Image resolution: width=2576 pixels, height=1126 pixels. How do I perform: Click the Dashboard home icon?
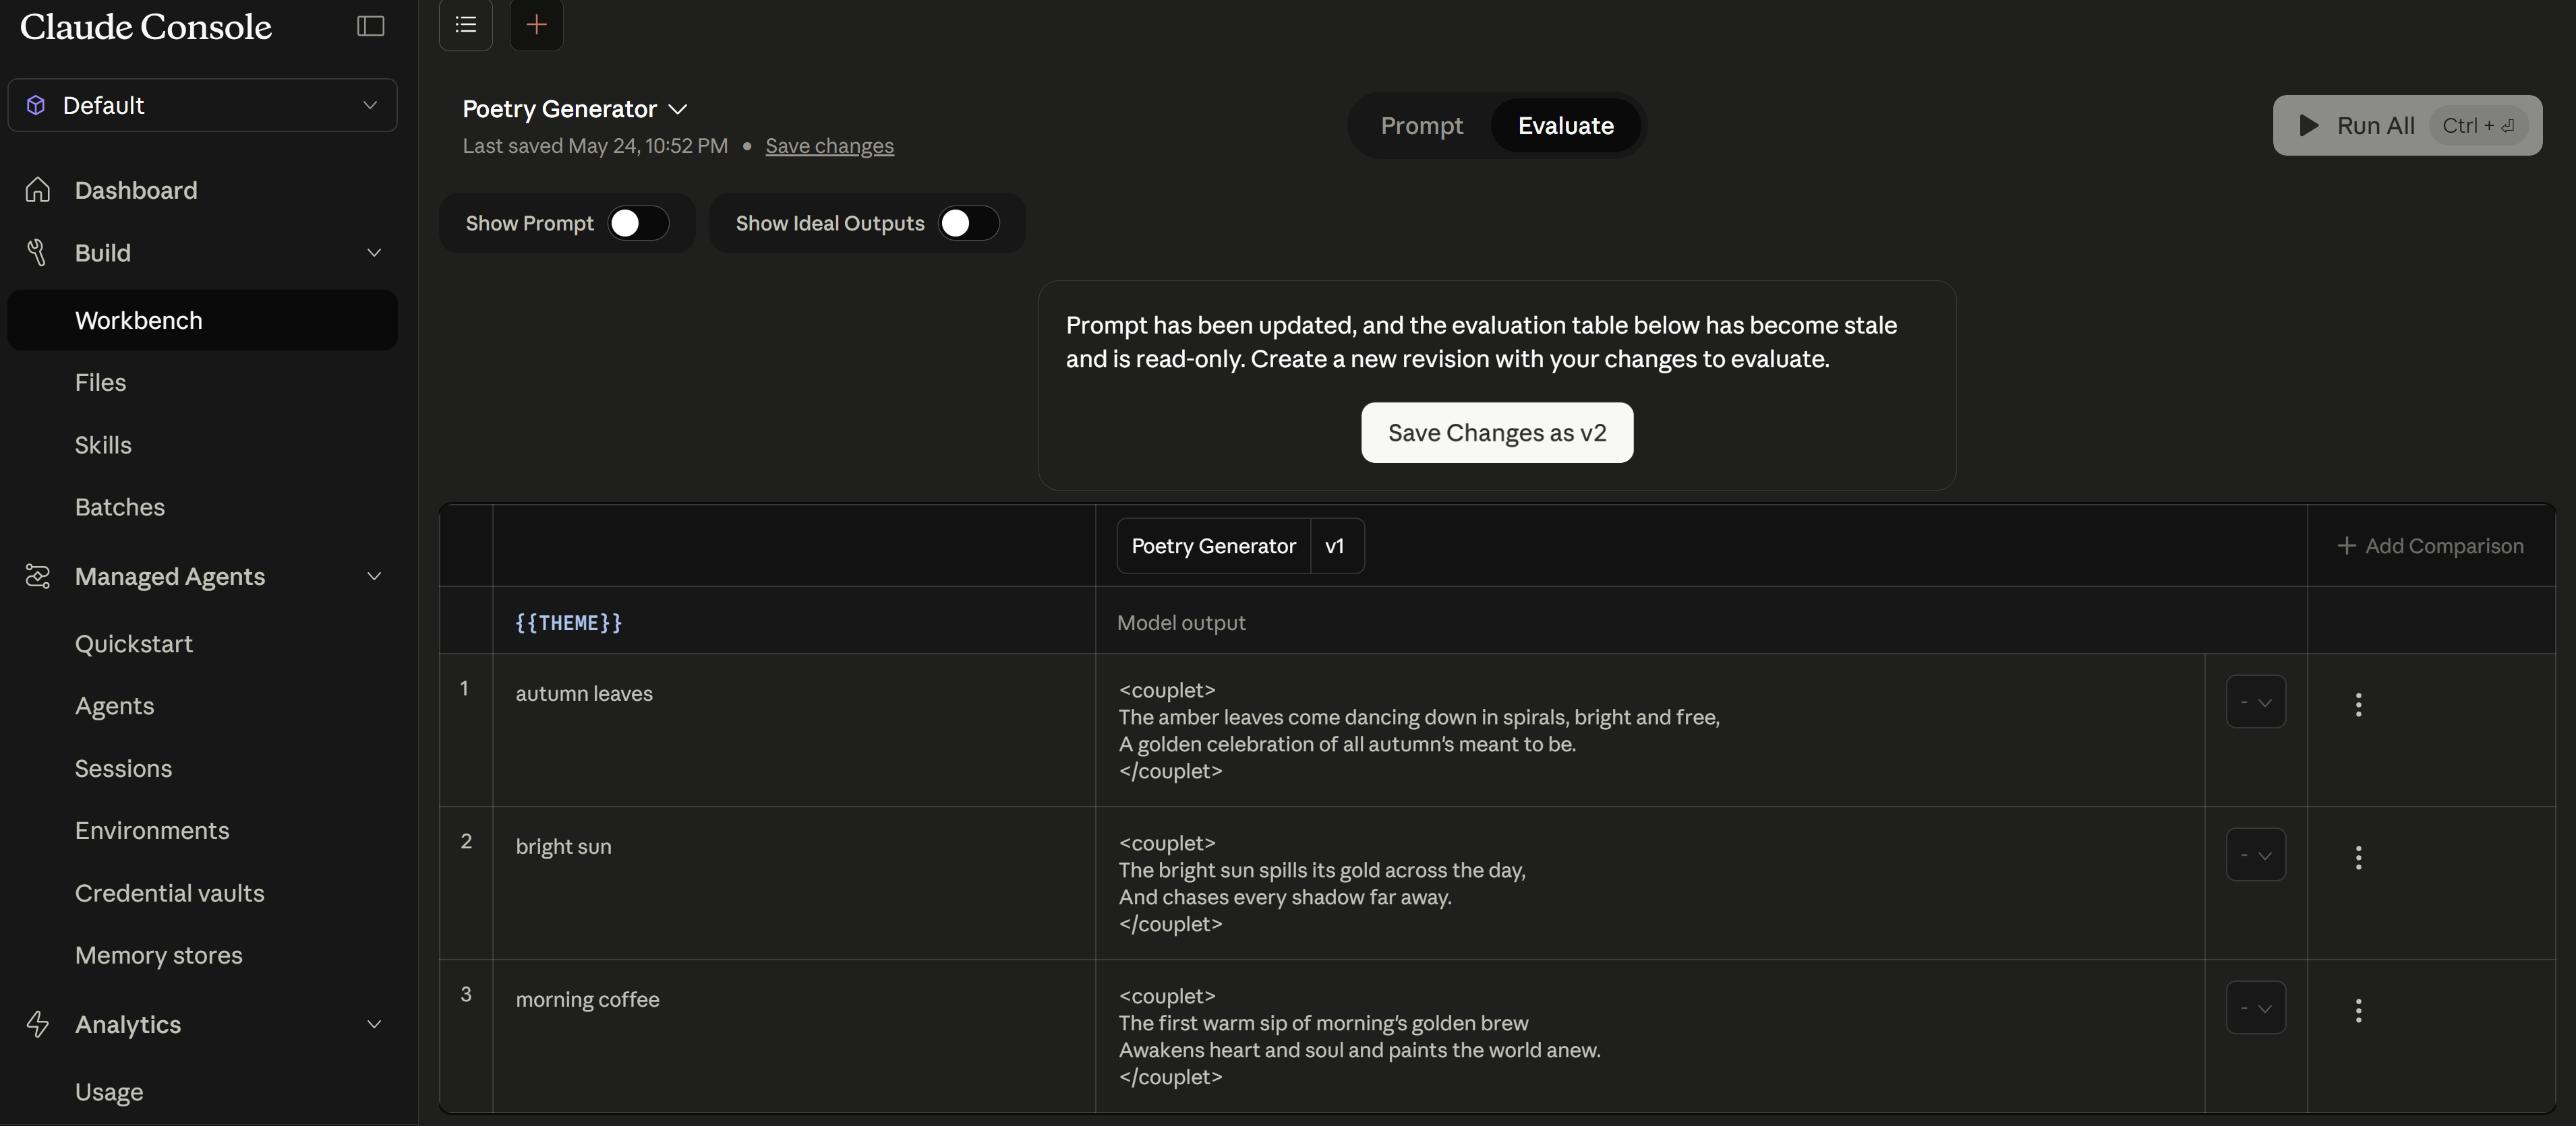(38, 190)
